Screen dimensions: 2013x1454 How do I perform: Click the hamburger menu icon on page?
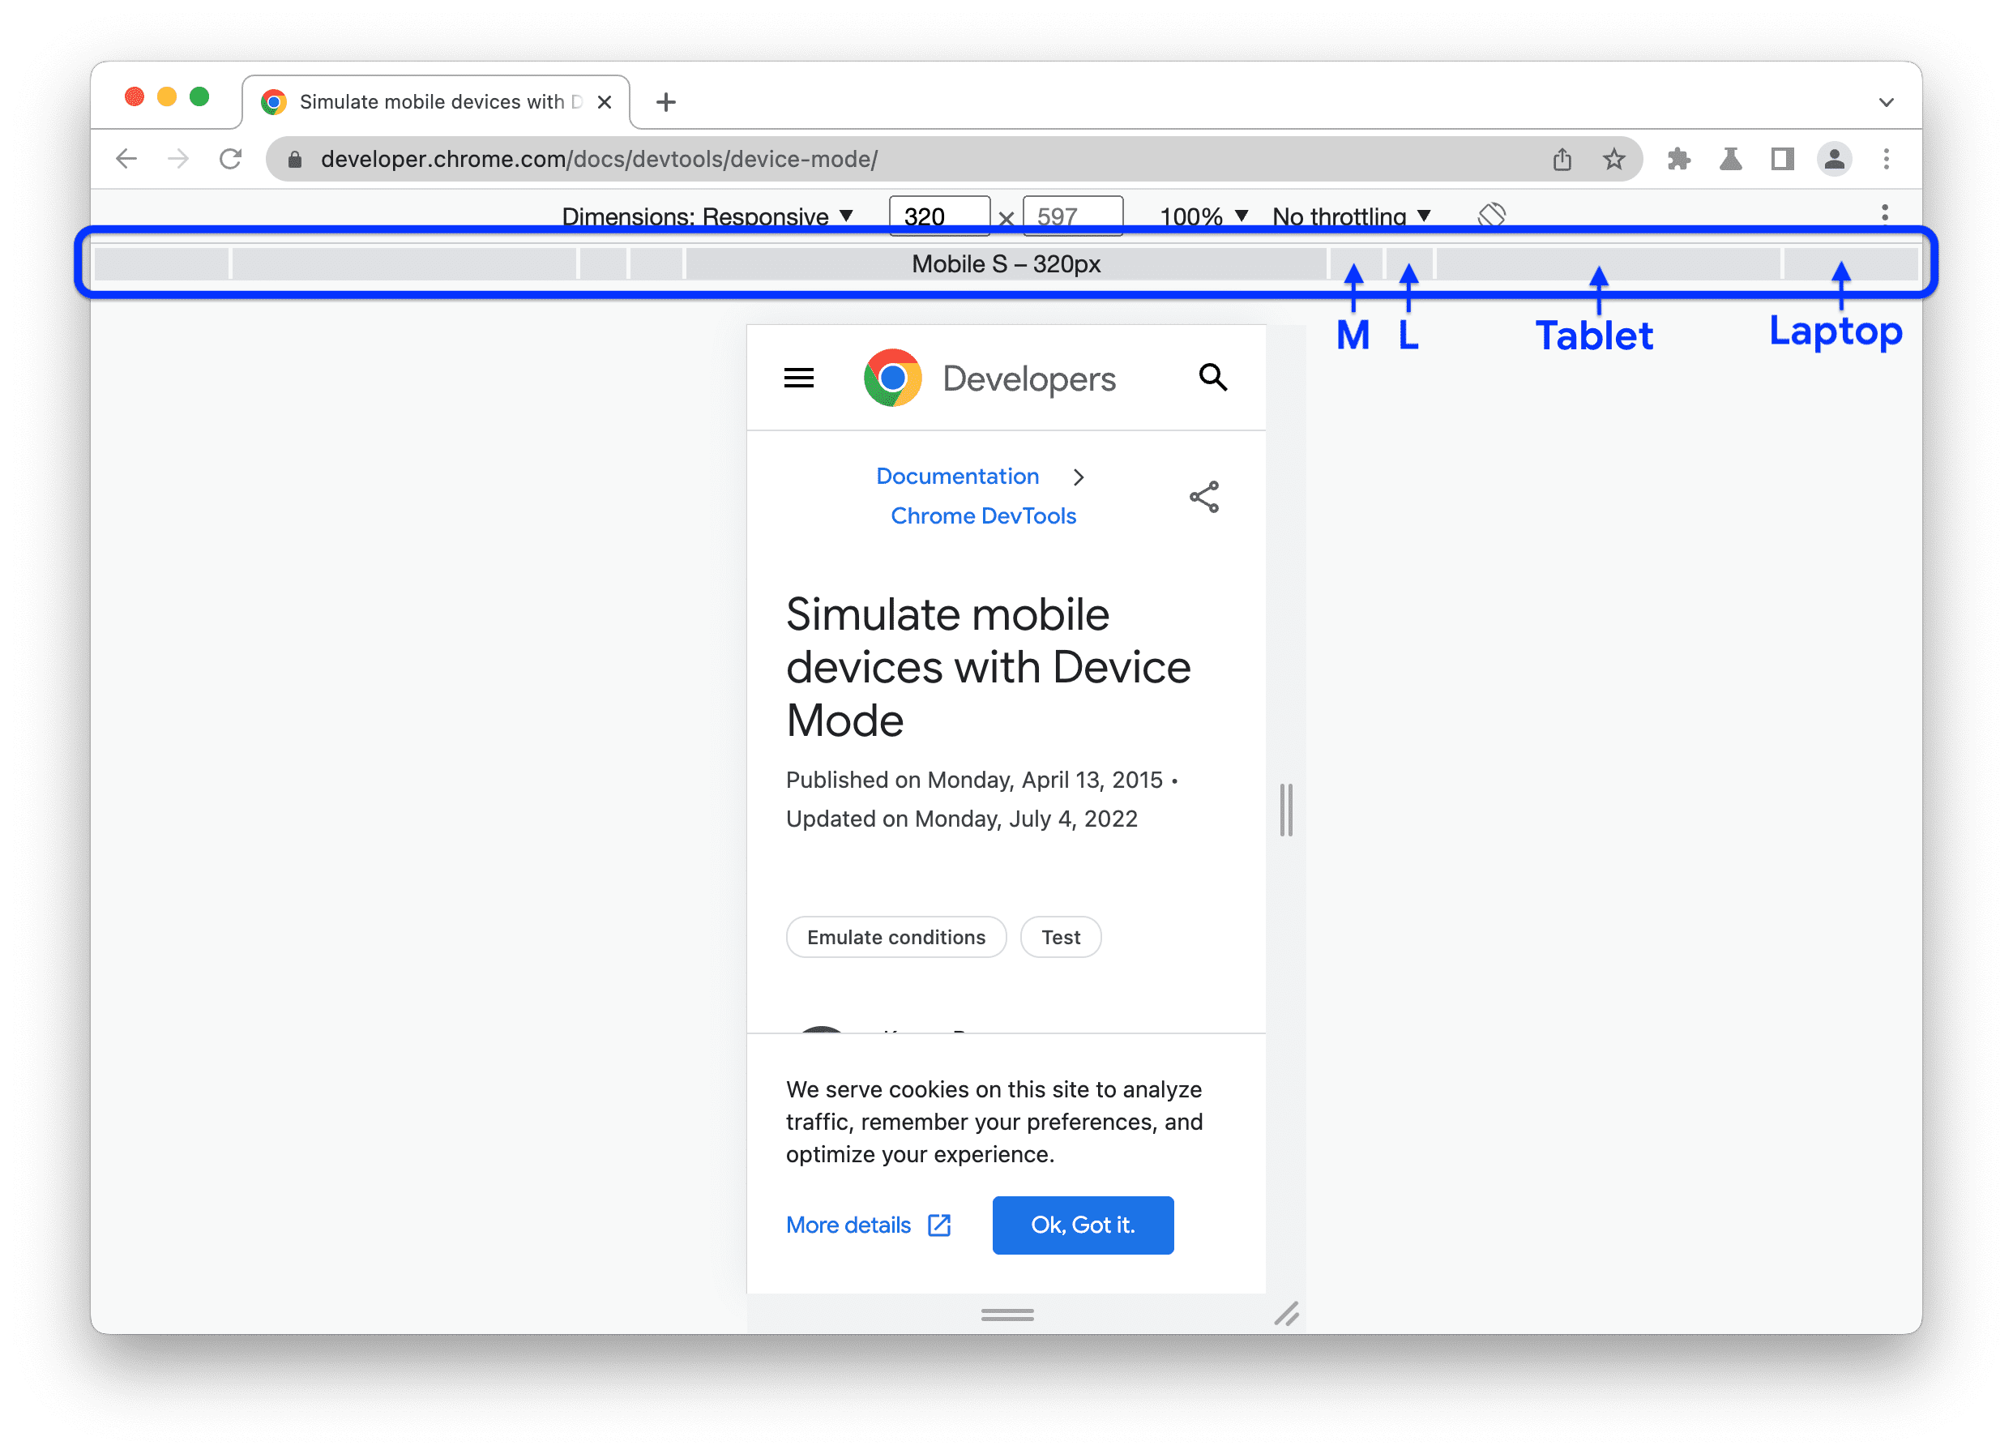(799, 377)
